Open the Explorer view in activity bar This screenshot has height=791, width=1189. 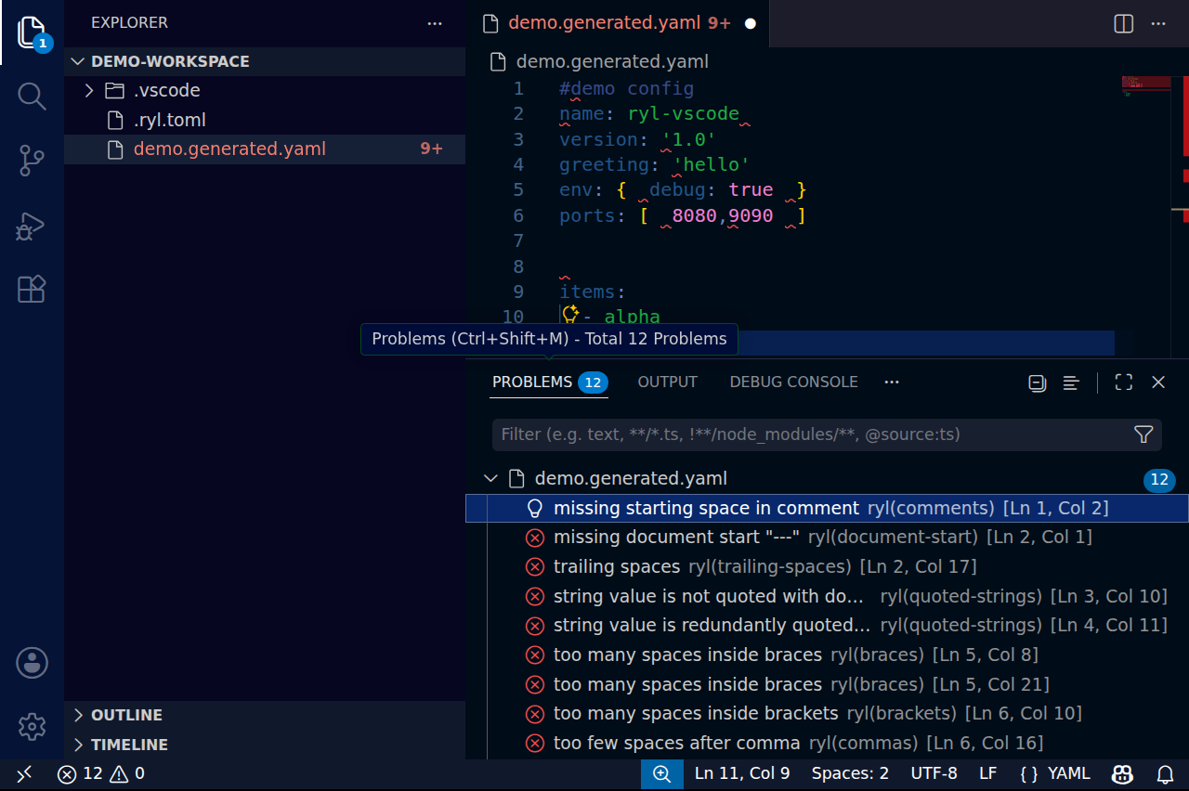(x=32, y=32)
